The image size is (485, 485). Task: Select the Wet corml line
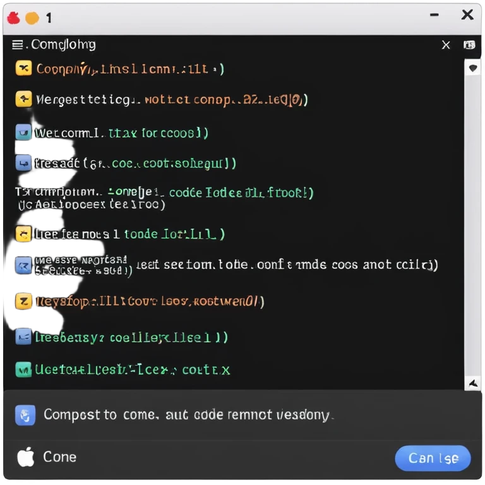121,133
